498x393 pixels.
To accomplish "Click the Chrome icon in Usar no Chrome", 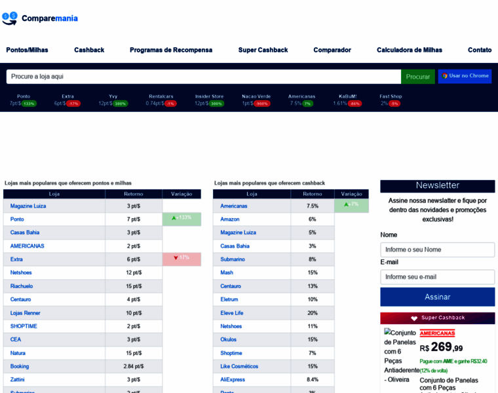I will [x=445, y=76].
